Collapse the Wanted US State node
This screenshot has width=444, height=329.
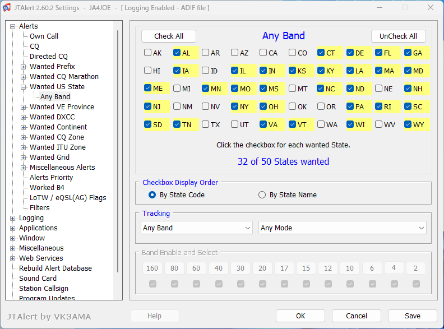click(x=23, y=87)
